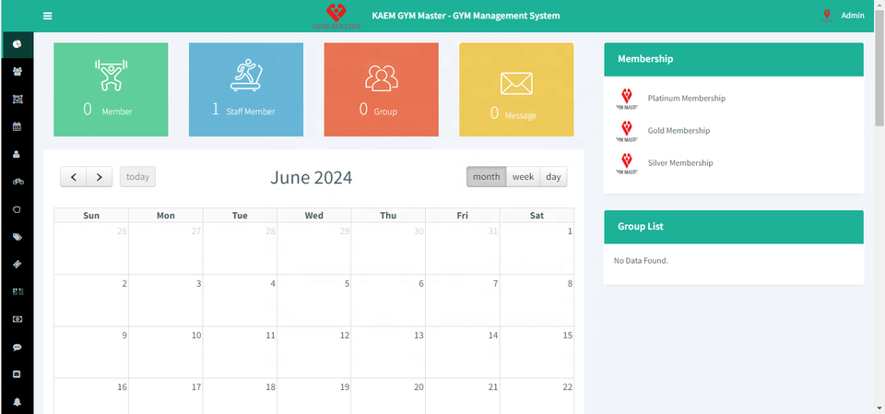Click the Admin avatar icon in header
This screenshot has height=414, width=885.
pos(827,16)
